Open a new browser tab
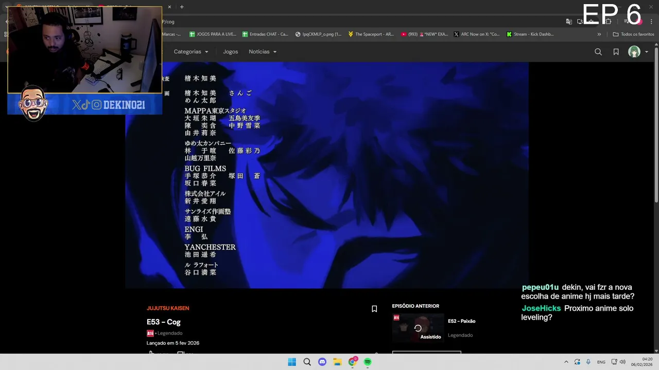The image size is (659, 370). pos(182,7)
